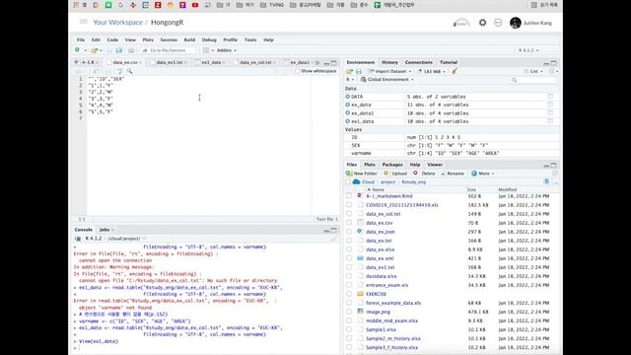
Task: Click the broom icon to clear environment
Action: click(455, 71)
